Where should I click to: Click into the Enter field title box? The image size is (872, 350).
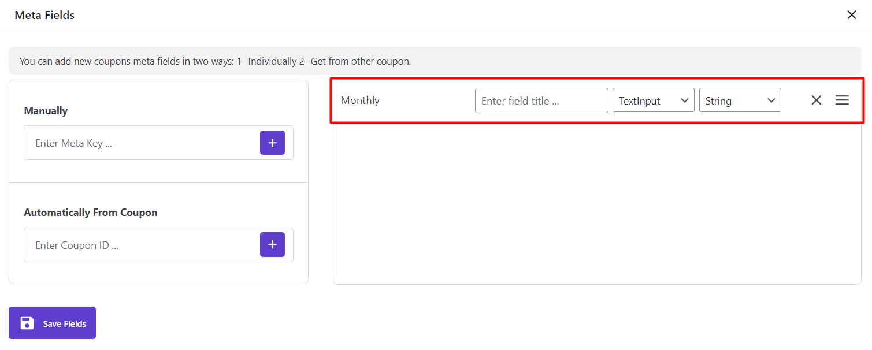tap(541, 100)
